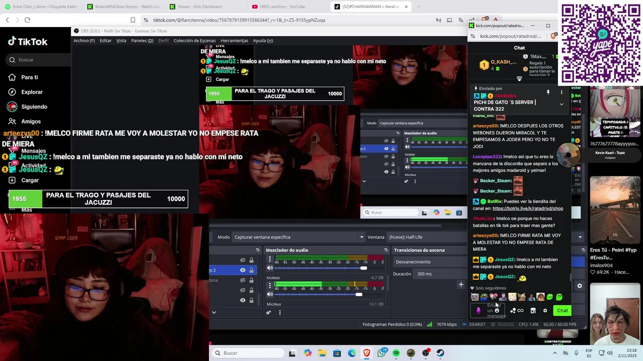
Task: Open Steam from the taskbar
Action: coord(441,353)
